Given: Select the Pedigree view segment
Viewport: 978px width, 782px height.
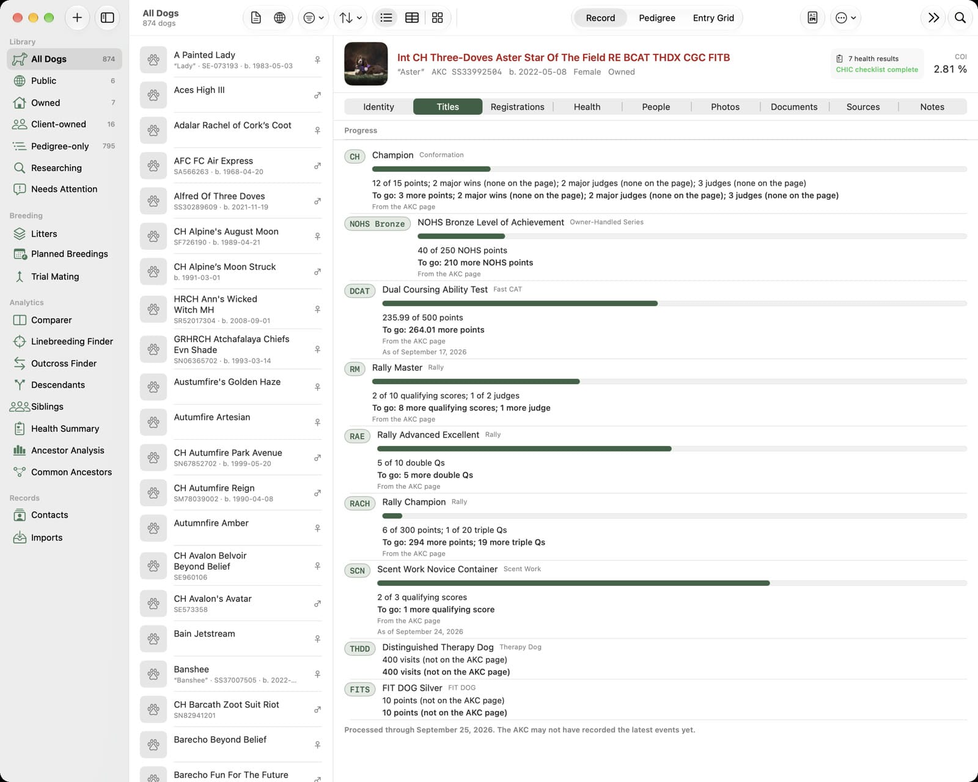Looking at the screenshot, I should point(657,18).
